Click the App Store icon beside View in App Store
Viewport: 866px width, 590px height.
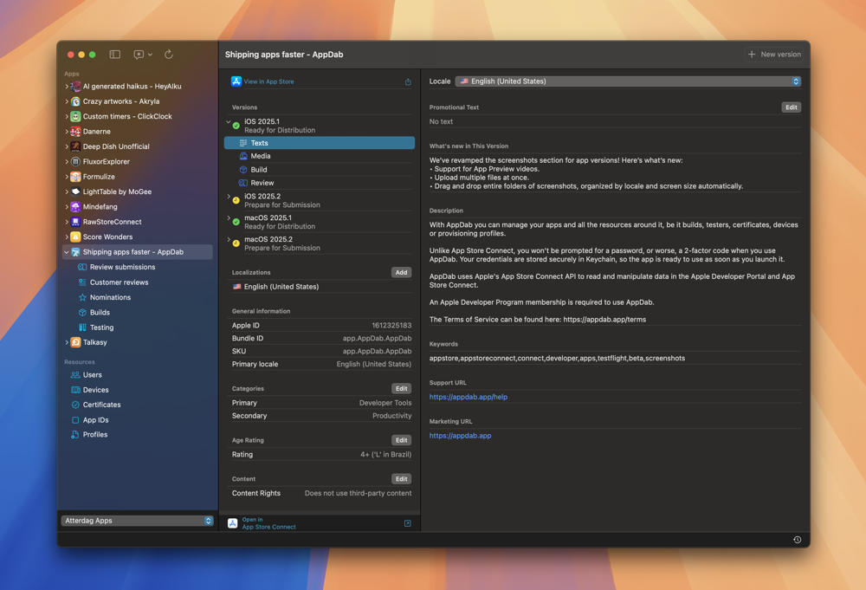tap(236, 81)
